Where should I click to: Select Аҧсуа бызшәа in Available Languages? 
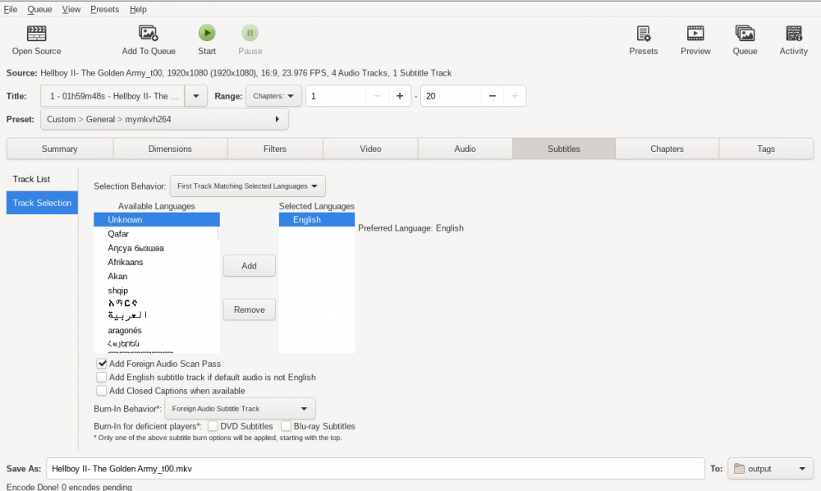pyautogui.click(x=157, y=248)
